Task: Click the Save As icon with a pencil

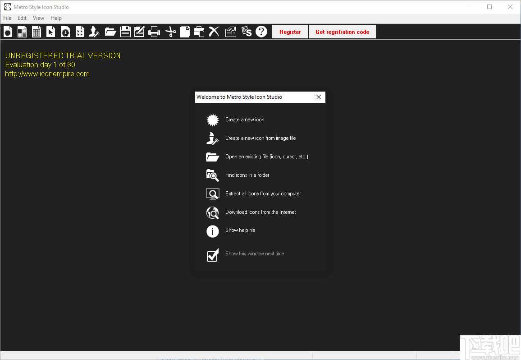Action: [x=140, y=32]
